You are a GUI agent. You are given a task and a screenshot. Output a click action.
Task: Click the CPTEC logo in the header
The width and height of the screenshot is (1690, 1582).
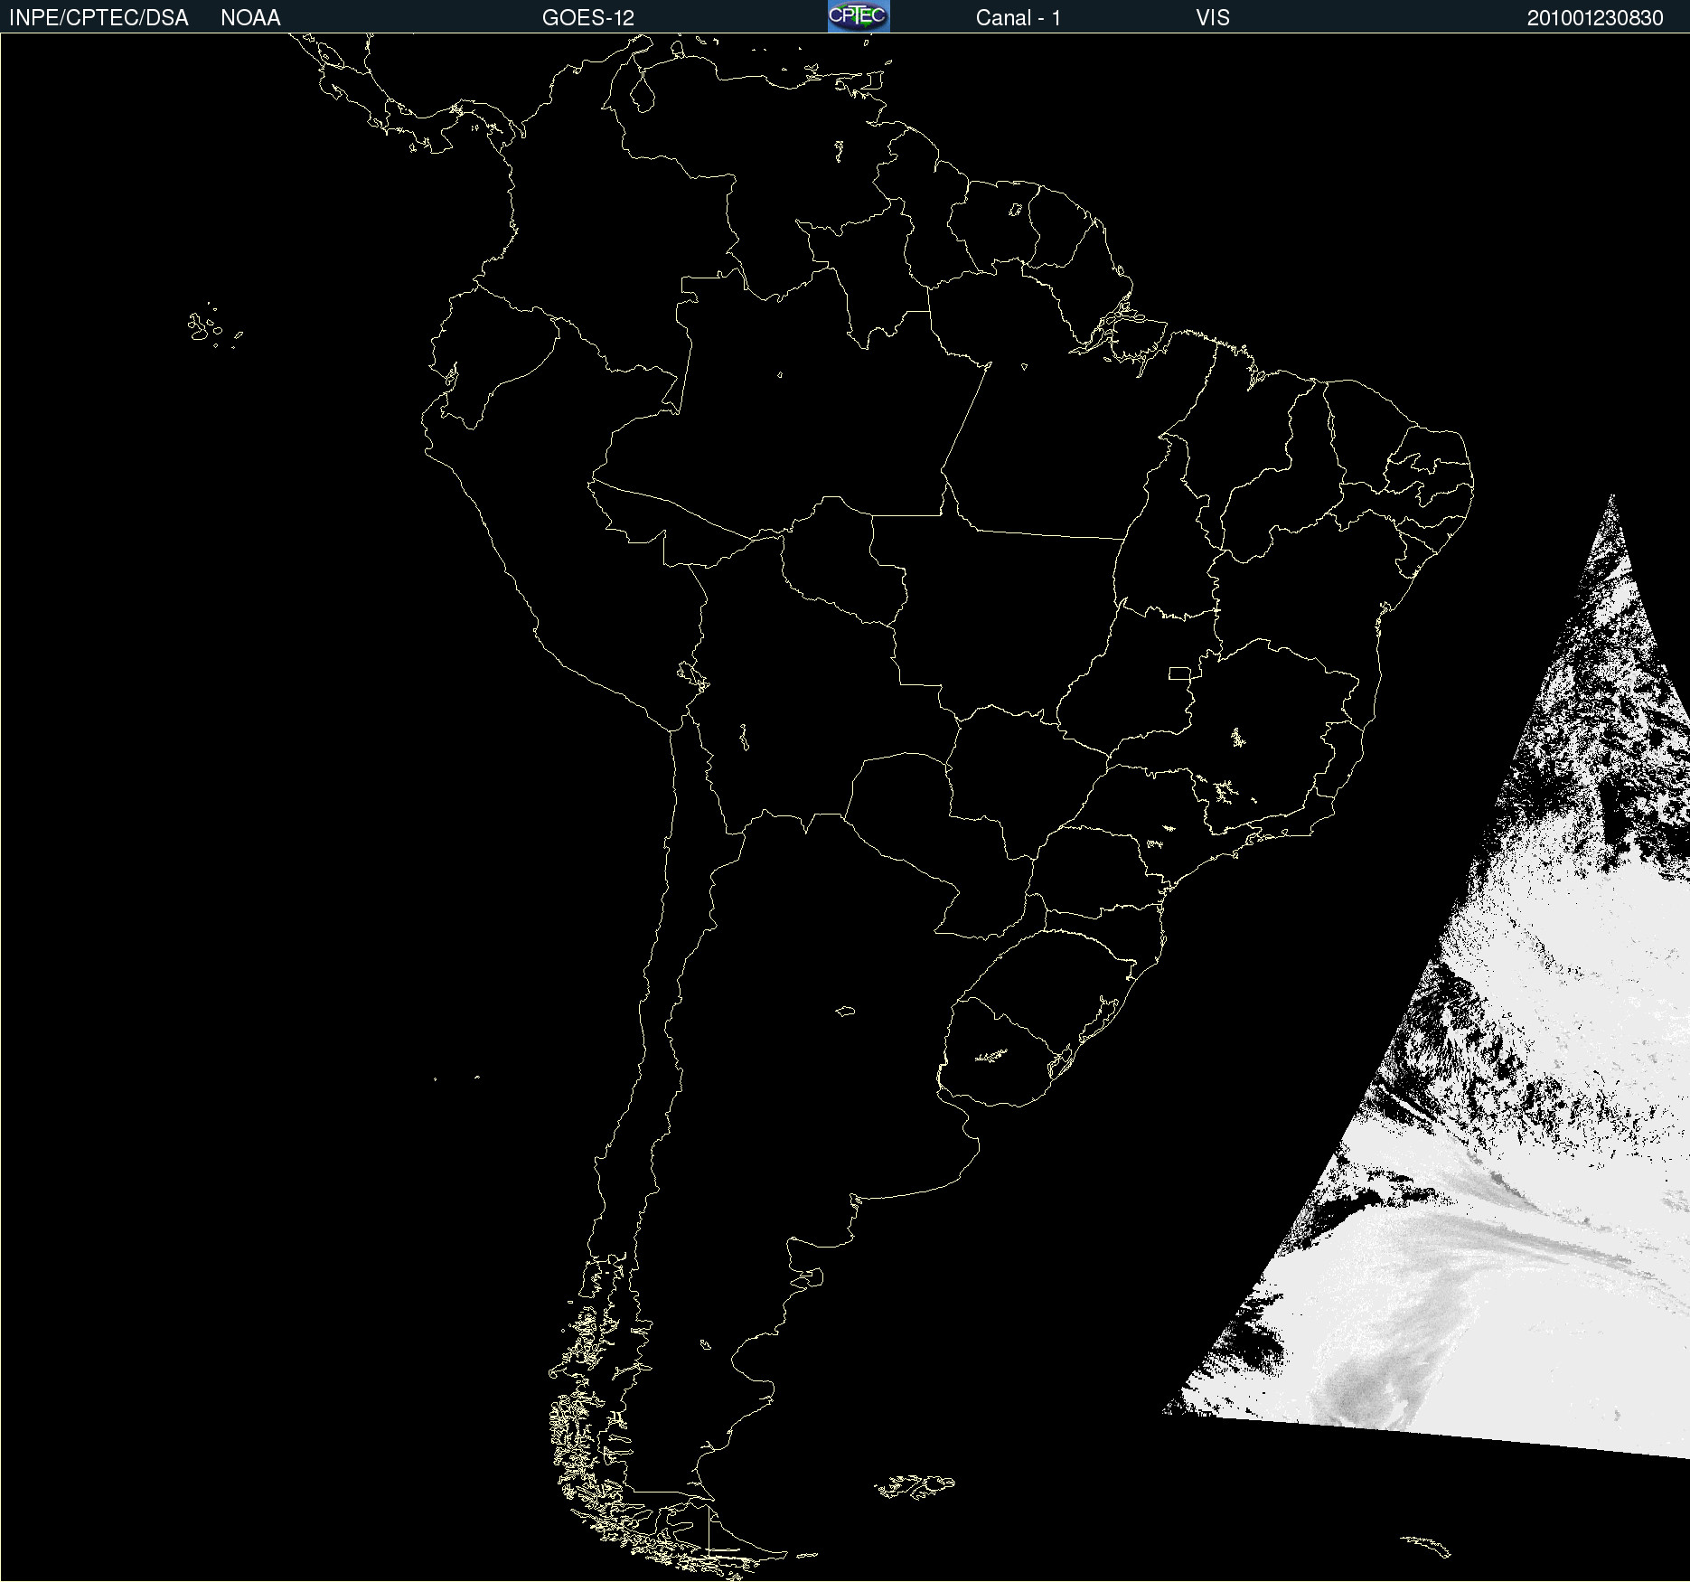click(859, 16)
